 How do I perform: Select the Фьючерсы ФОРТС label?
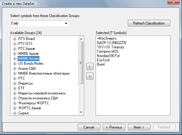click(x=34, y=103)
